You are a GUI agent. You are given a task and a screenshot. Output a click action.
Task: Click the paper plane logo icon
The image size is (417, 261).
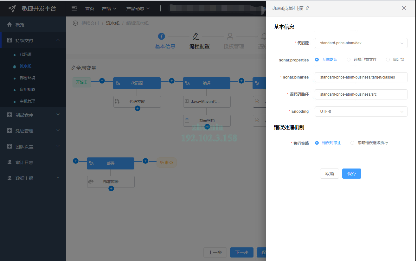tap(12, 9)
